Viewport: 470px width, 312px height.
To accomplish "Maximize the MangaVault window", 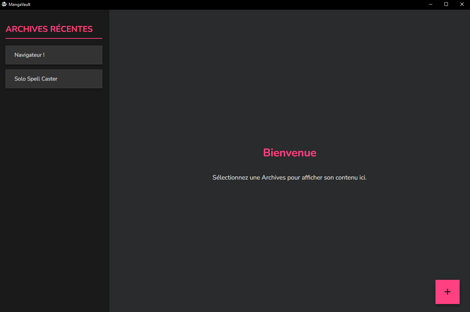I will point(446,4).
